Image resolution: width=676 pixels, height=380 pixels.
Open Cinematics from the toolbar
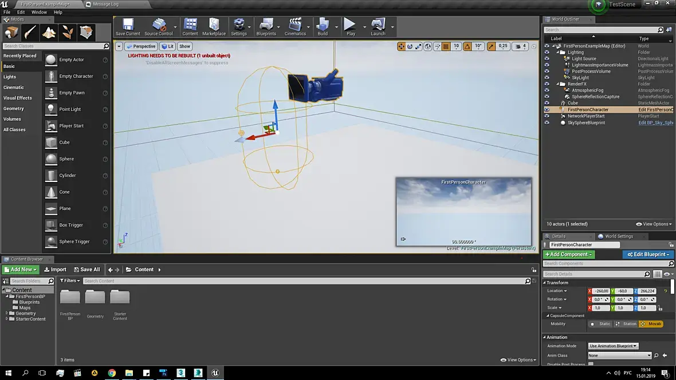point(295,26)
